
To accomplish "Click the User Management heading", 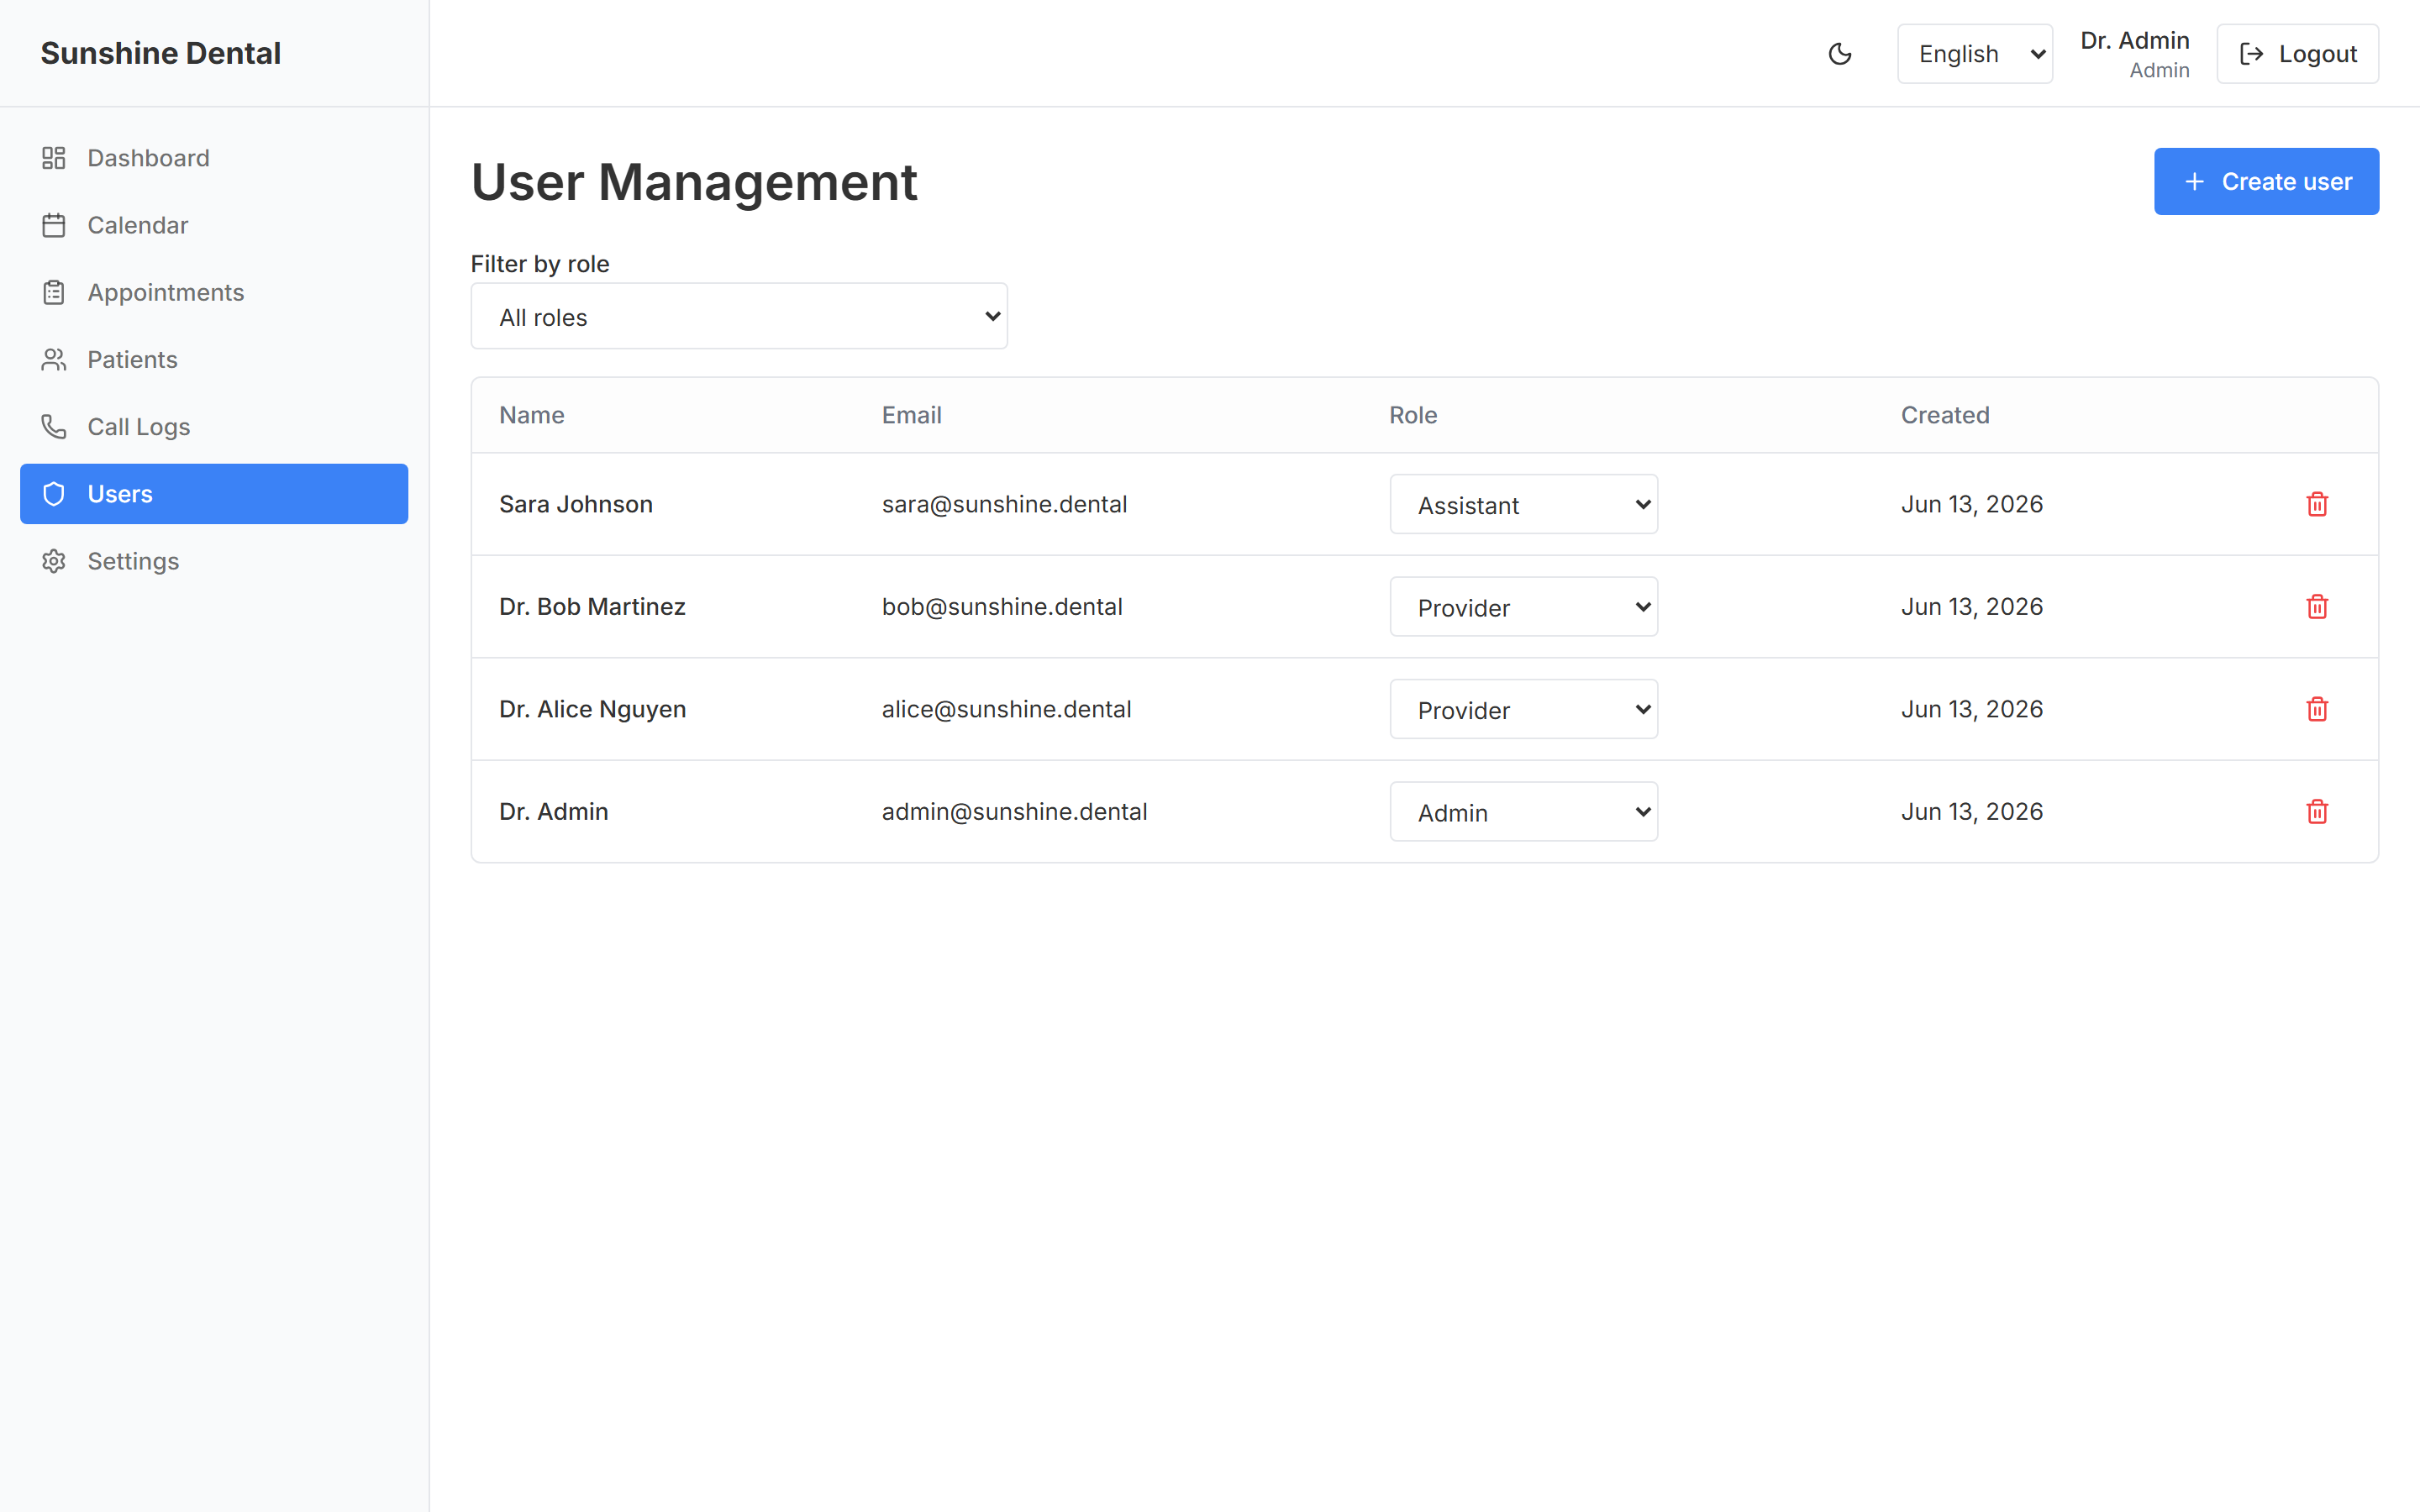I will (694, 182).
